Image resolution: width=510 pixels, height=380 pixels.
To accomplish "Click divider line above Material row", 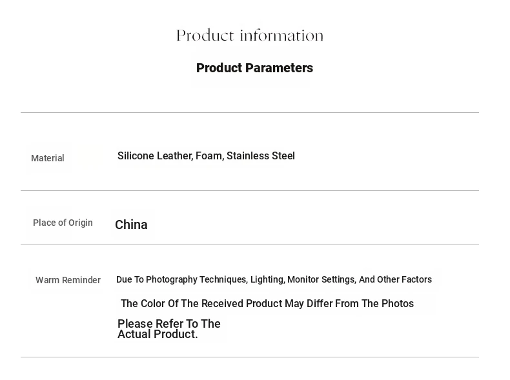I will click(x=250, y=112).
